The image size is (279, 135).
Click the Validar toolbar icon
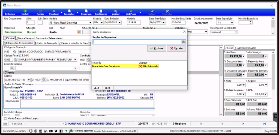point(115,11)
